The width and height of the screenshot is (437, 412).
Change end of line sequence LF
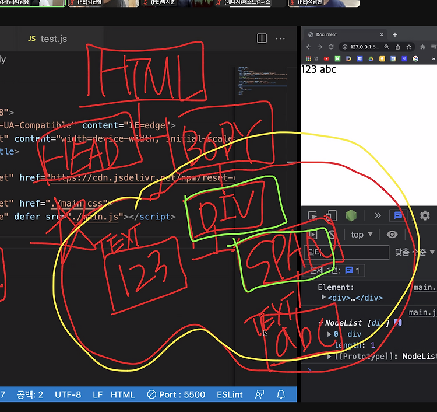click(97, 394)
